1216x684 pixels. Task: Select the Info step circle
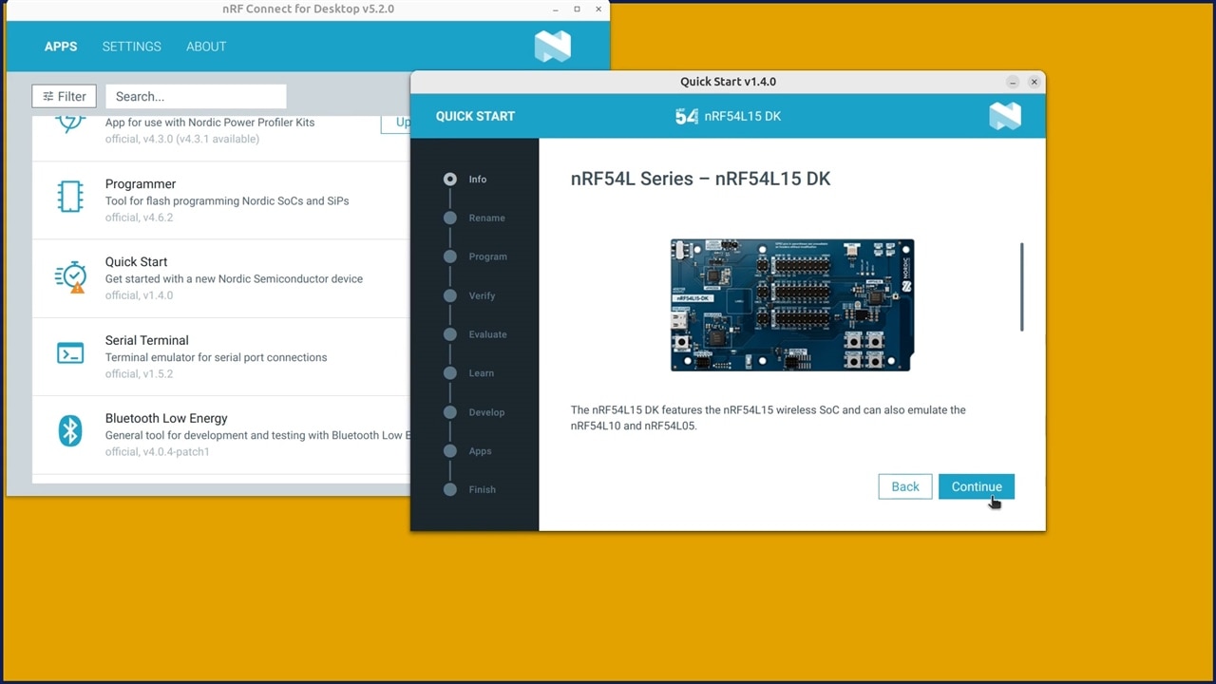(x=450, y=179)
